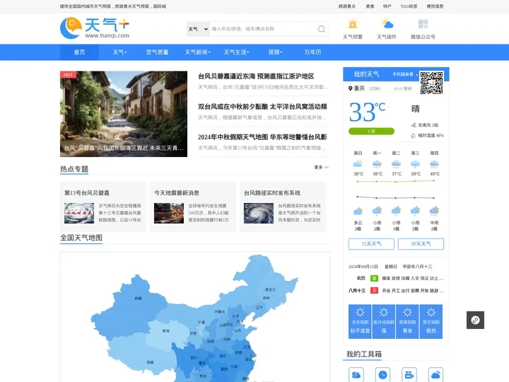The width and height of the screenshot is (509, 382).
Task: Click the location pin icon beside 重庆
Action: point(350,88)
